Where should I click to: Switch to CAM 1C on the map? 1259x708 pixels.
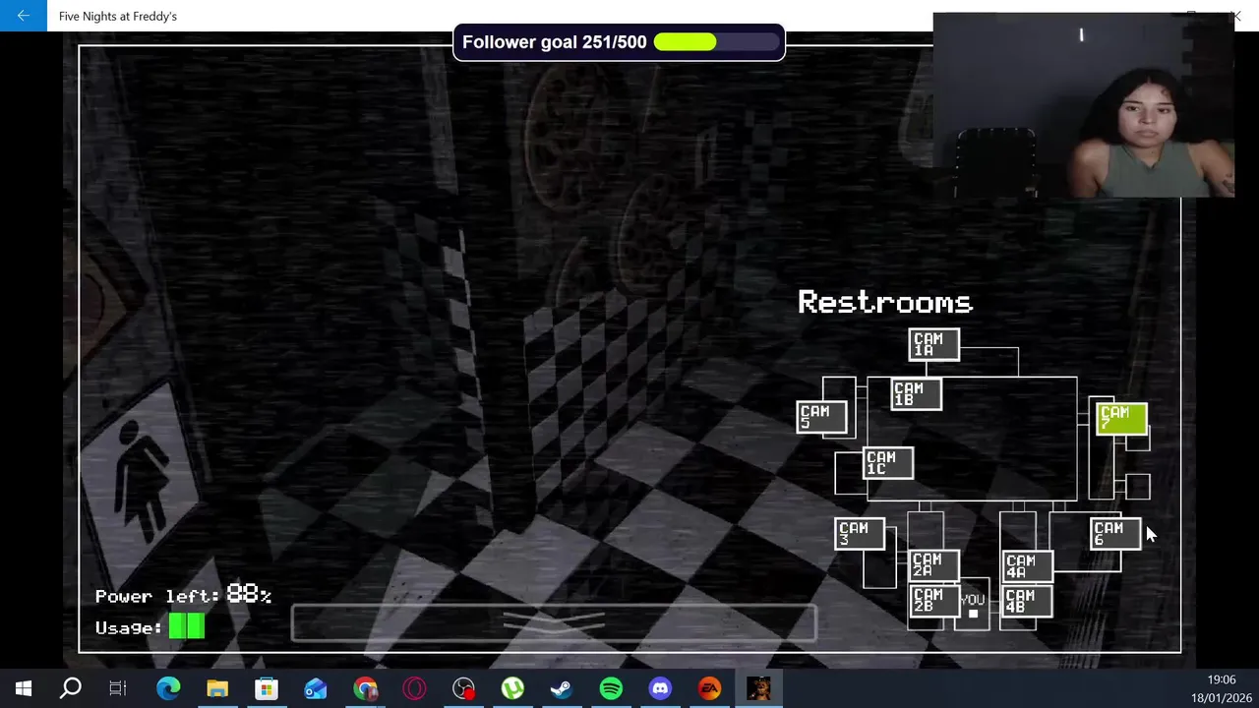click(888, 463)
